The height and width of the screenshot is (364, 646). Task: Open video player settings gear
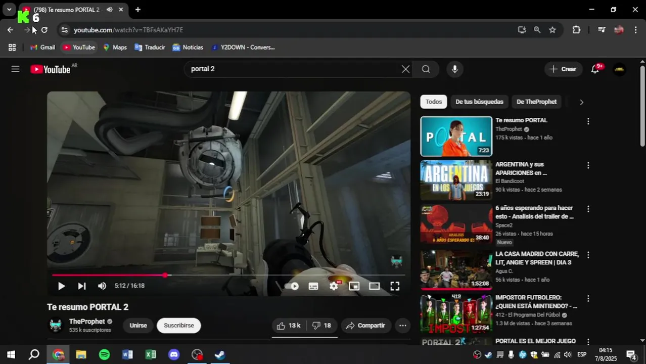334,286
